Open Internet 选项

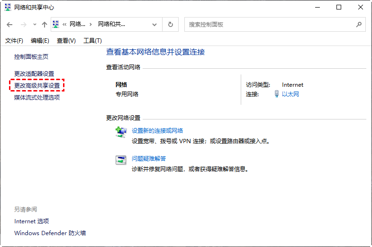32,221
